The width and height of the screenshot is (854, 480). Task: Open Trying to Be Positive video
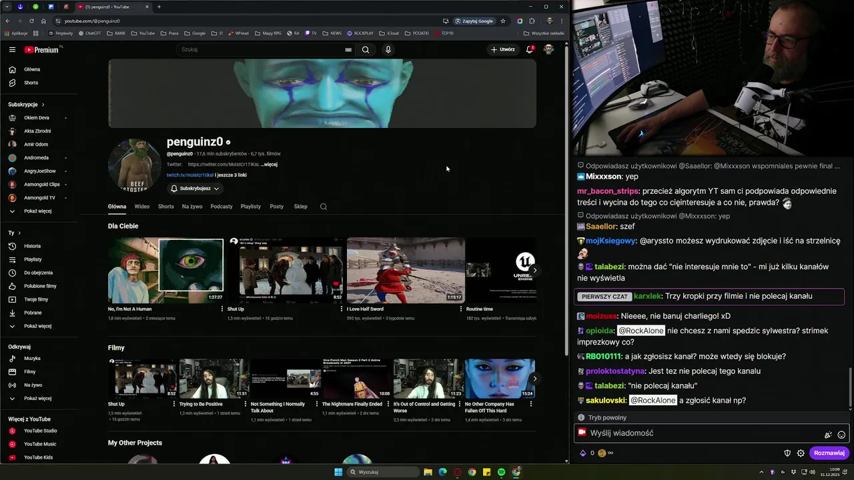tap(214, 379)
